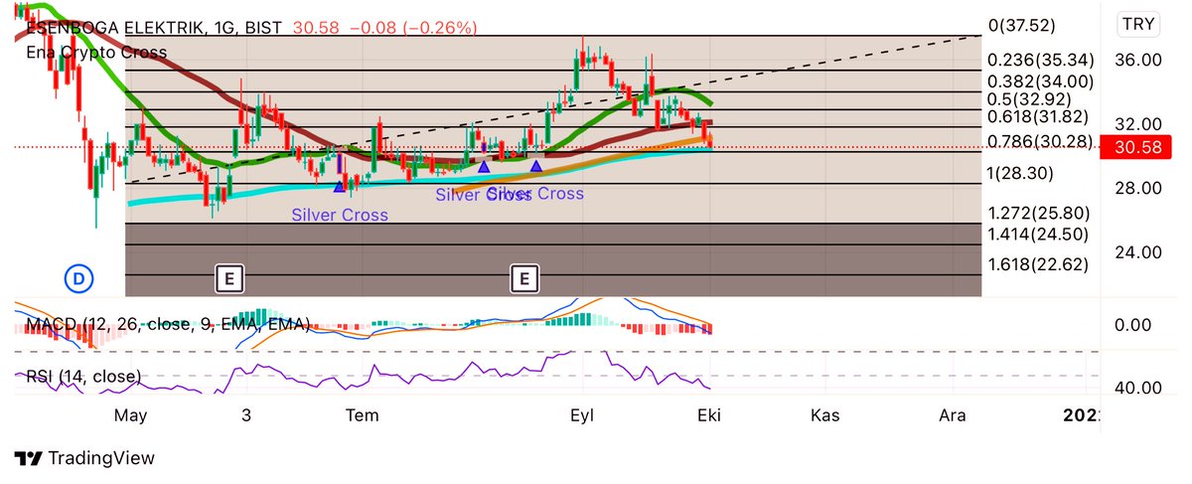The image size is (1192, 484).
Task: Click the blue triangle above the first Silver Cross
Action: [340, 185]
